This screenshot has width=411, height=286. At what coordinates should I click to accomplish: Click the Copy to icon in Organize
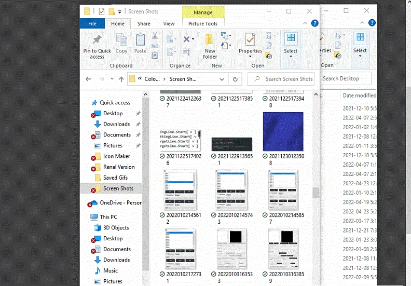click(171, 52)
